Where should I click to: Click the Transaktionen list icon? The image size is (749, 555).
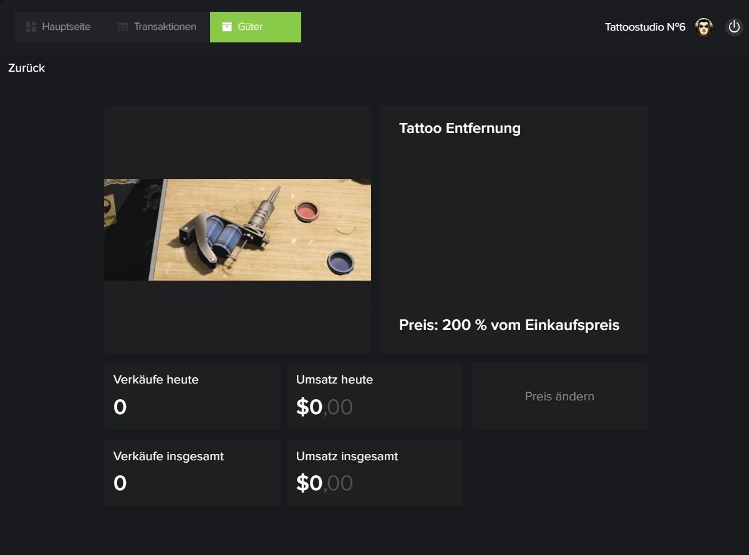[123, 27]
